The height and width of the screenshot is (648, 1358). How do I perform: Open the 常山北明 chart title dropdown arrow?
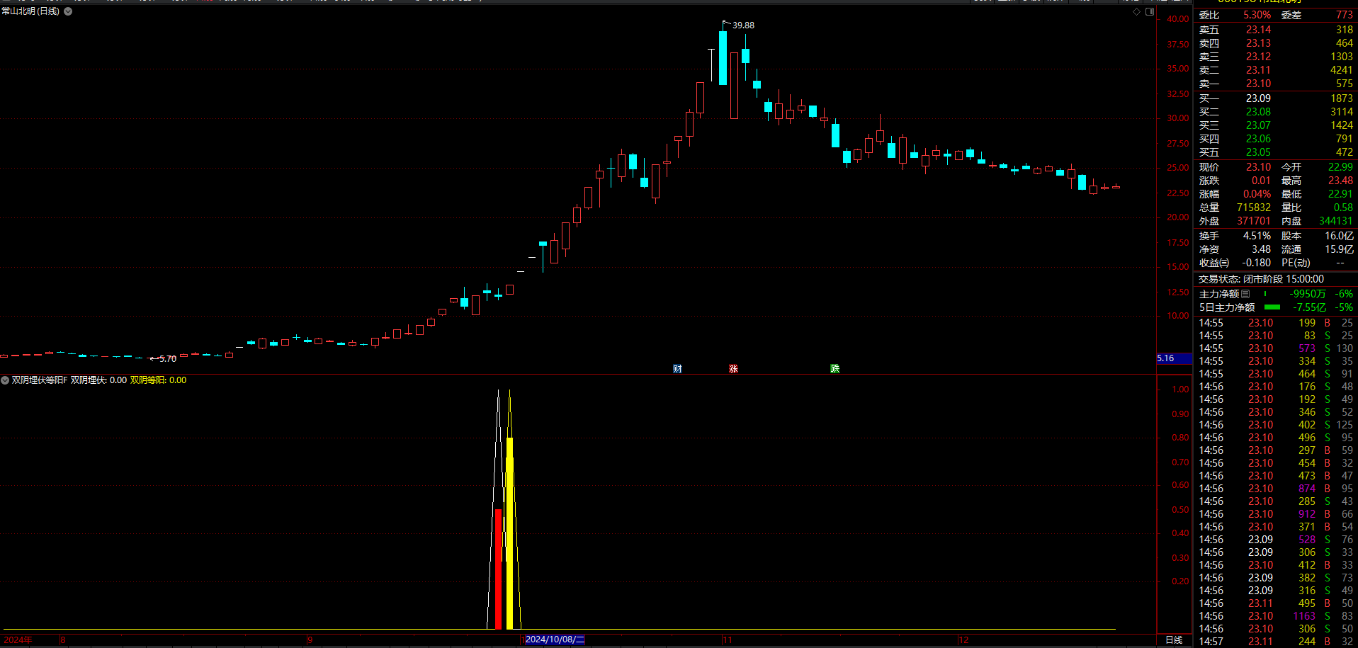[68, 11]
